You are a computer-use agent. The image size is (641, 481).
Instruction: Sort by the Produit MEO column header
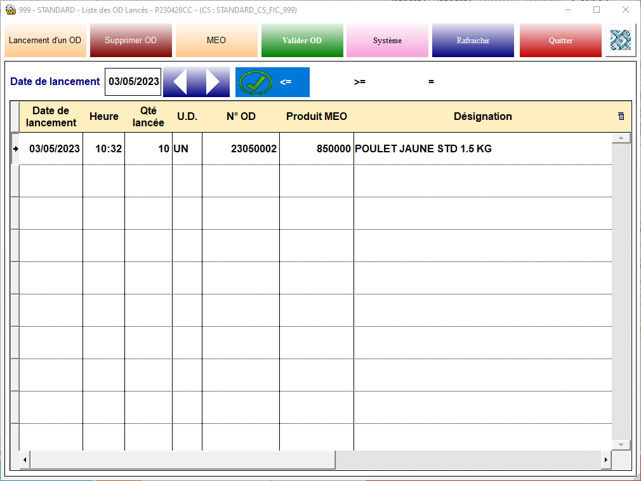(x=316, y=117)
